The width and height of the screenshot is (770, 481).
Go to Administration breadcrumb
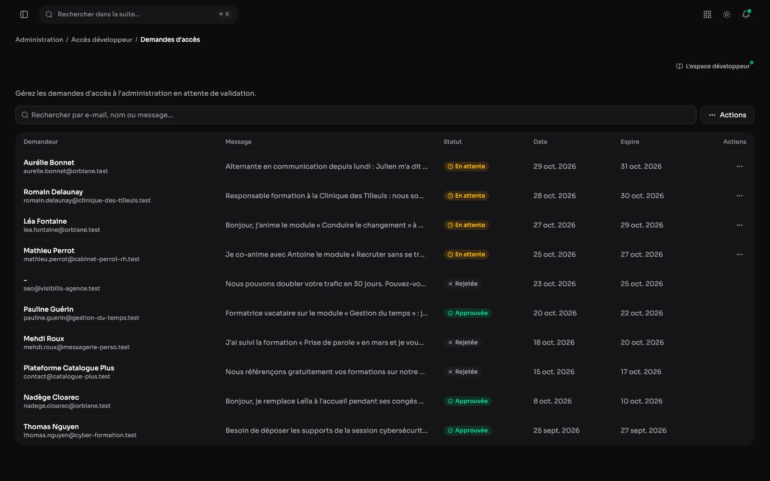[x=39, y=39]
